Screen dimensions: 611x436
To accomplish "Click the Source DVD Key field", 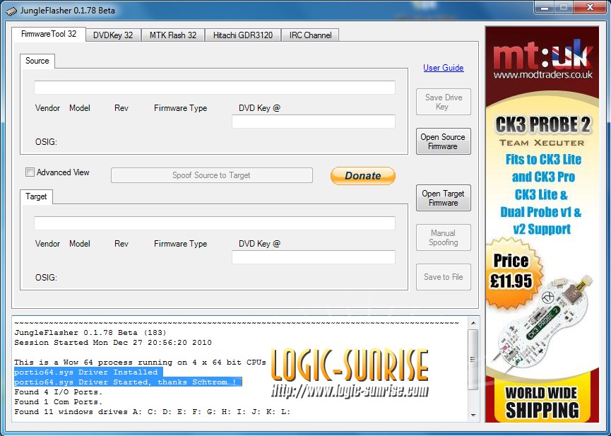I will pos(314,122).
